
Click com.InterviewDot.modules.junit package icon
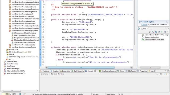10,16
